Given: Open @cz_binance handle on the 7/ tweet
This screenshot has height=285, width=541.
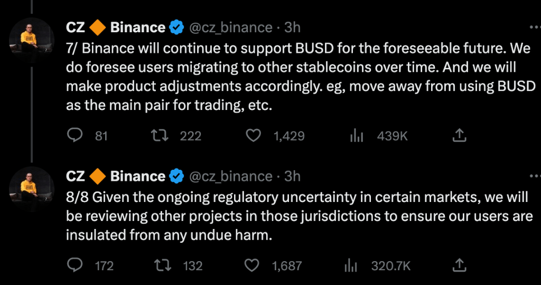Looking at the screenshot, I should (230, 27).
